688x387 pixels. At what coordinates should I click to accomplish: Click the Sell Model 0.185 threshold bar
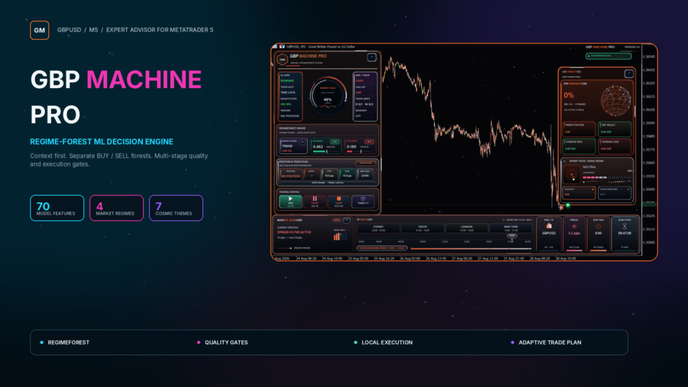[360, 151]
